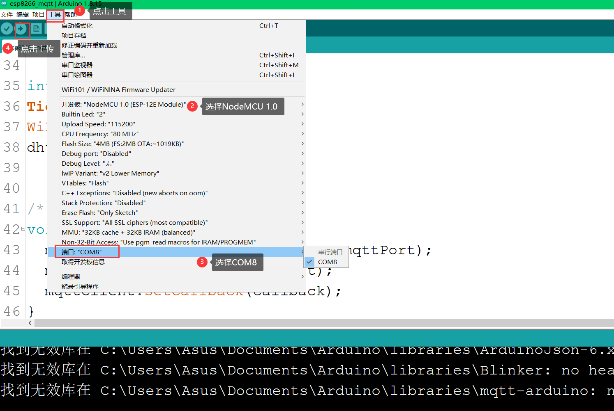
Task: Launch 串口监视器 serial monitor
Action: [x=177, y=65]
